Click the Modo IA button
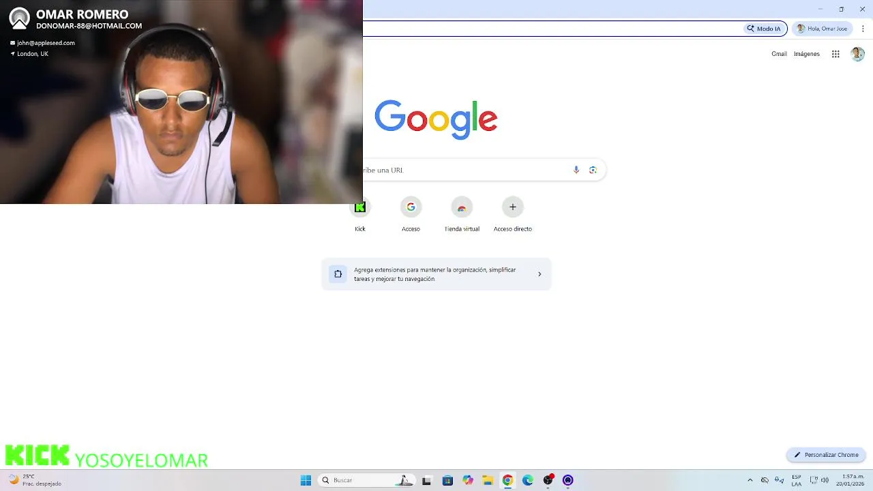Screen dimensions: 873x491 point(764,29)
